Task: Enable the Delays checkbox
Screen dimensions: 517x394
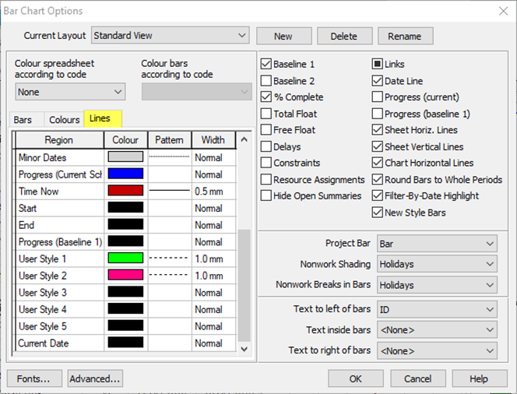Action: (x=266, y=146)
